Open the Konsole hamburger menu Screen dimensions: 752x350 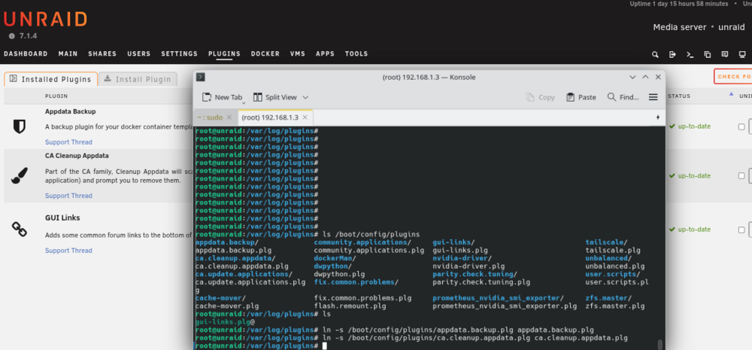[x=653, y=97]
